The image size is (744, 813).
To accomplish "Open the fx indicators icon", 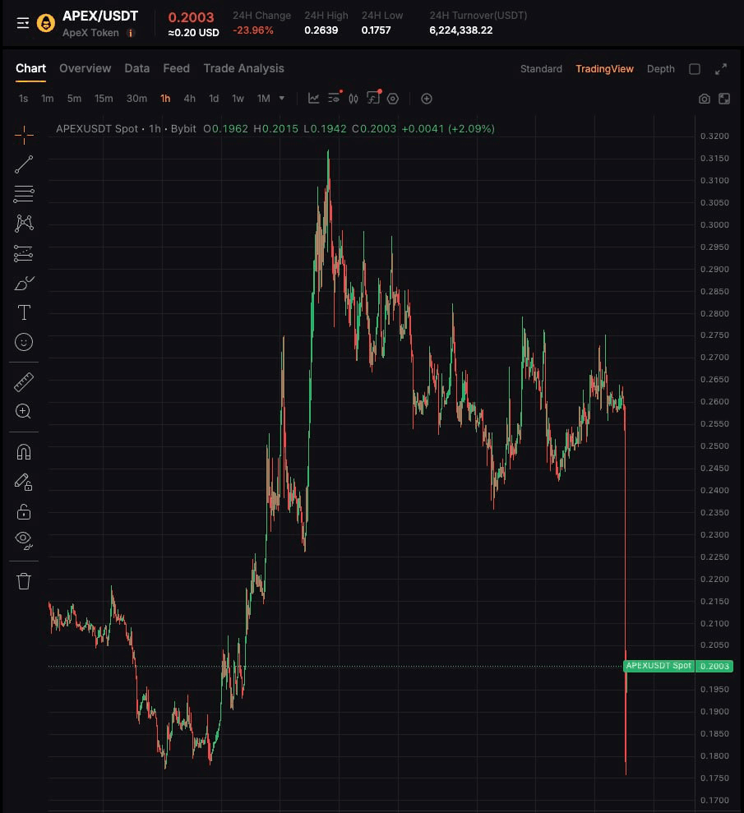I will 373,98.
